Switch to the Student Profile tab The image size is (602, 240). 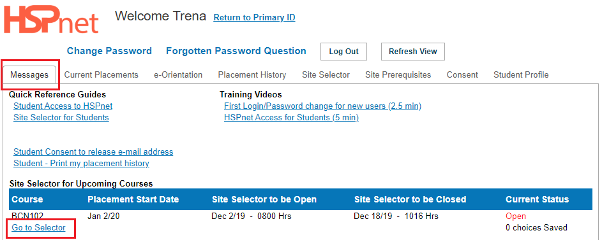pyautogui.click(x=521, y=75)
